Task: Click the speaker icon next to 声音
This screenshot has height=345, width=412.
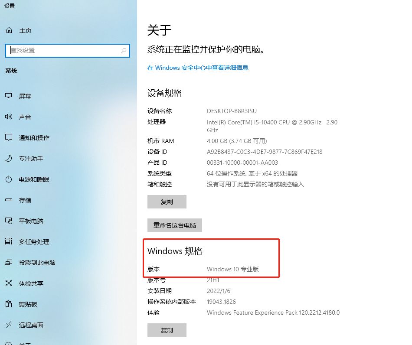Action: tap(9, 117)
